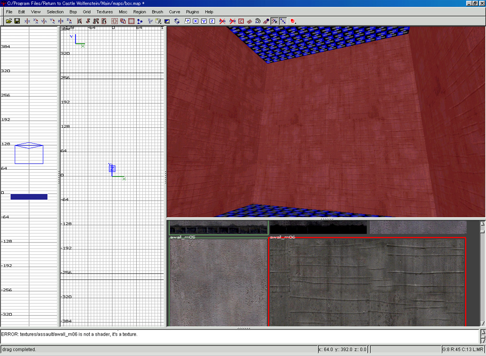Click the 'awall_m05' texture name label

(183, 237)
